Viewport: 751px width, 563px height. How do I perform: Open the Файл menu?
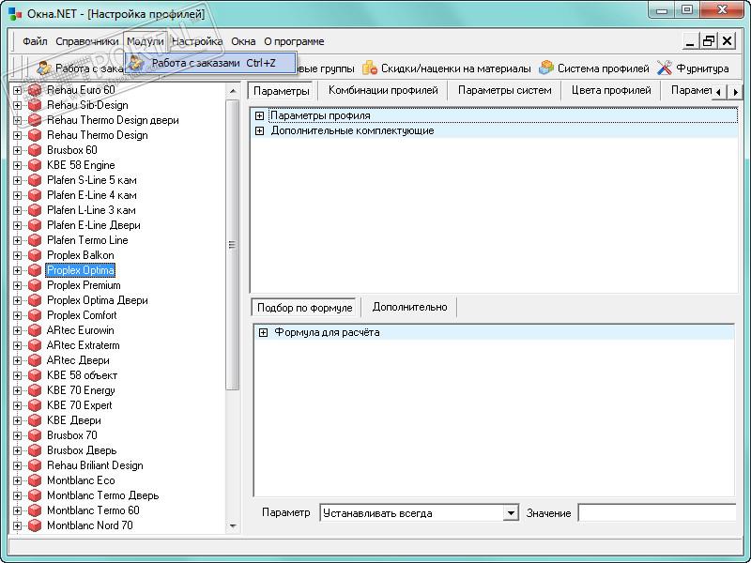tap(35, 41)
